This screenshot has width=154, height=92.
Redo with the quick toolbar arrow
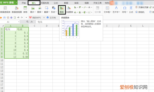coord(22,18)
